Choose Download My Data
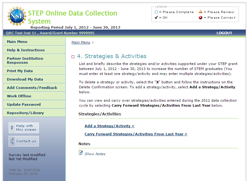The height and width of the screenshot is (181, 247). click(25, 79)
